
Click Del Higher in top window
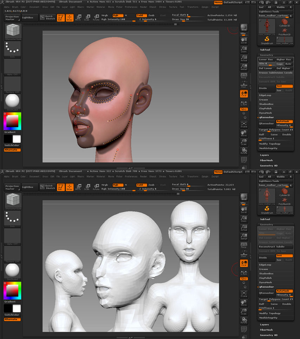pyautogui.click(x=284, y=68)
